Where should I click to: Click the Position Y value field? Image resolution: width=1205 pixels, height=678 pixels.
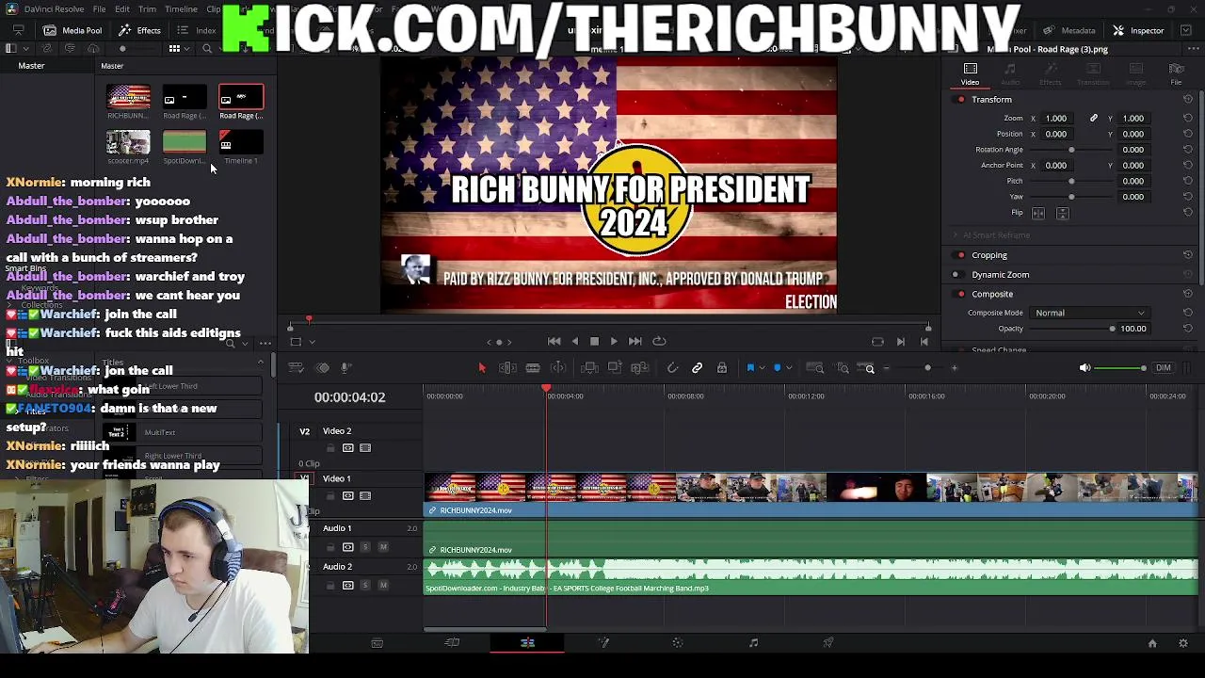[x=1133, y=134]
